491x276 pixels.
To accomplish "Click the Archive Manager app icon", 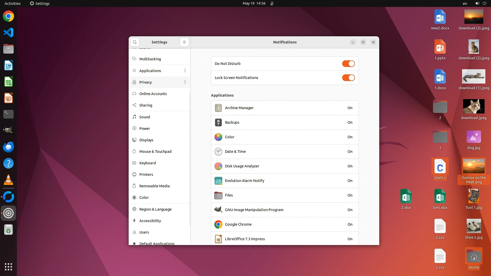I will click(x=218, y=108).
